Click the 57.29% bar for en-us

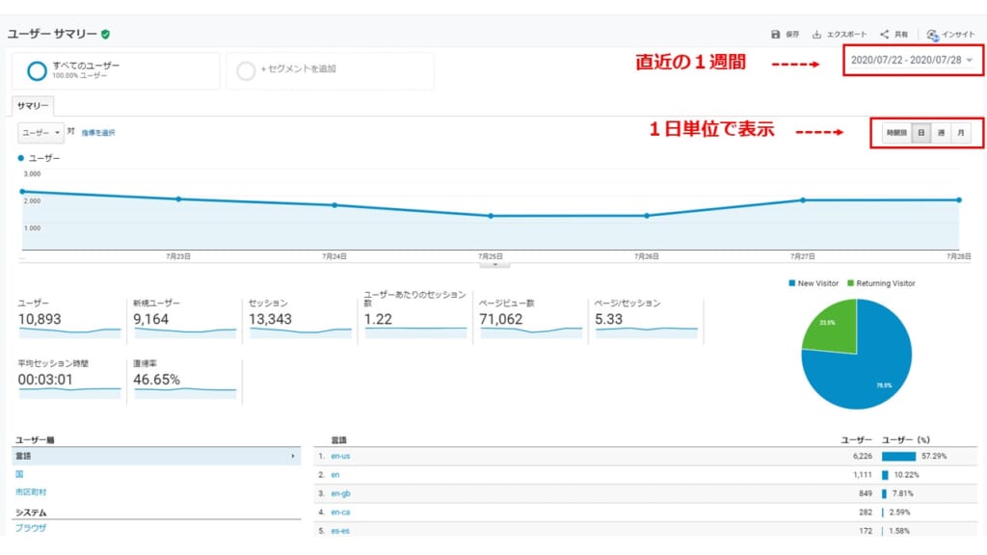899,456
